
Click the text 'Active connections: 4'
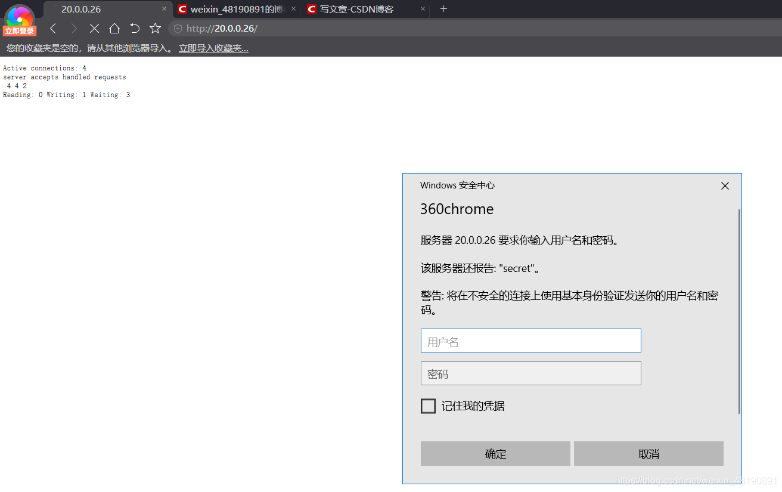[45, 68]
